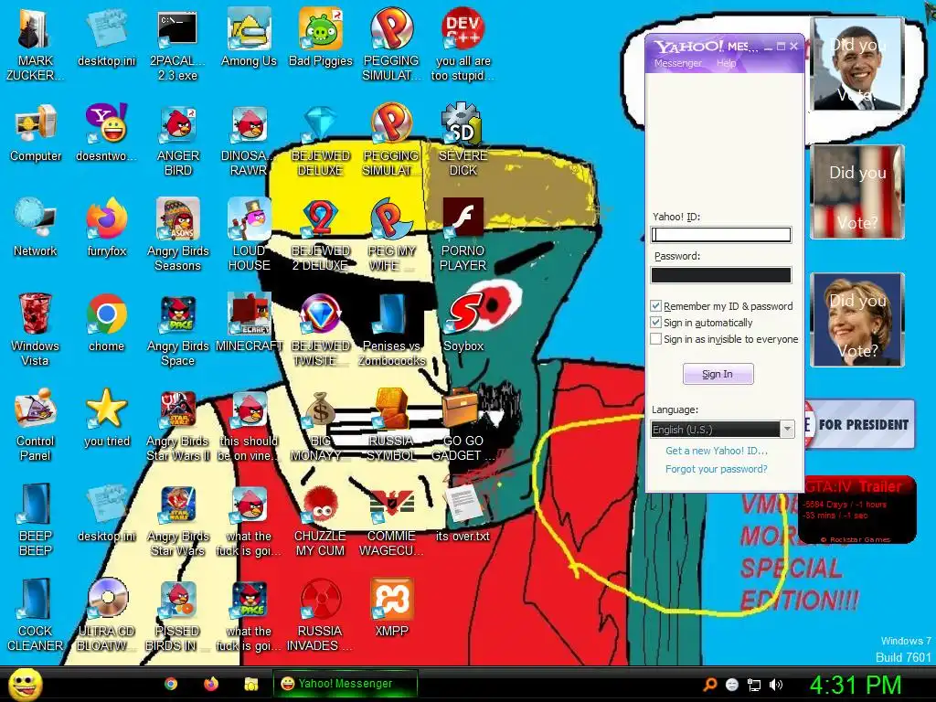Click the FOR PRESIDENT banner gadget

(x=859, y=424)
